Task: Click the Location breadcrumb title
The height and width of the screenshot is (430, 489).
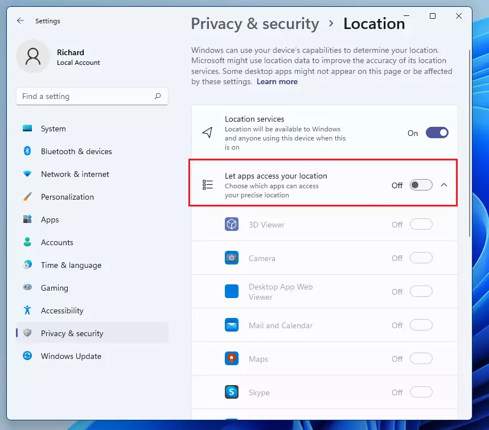Action: click(x=374, y=24)
